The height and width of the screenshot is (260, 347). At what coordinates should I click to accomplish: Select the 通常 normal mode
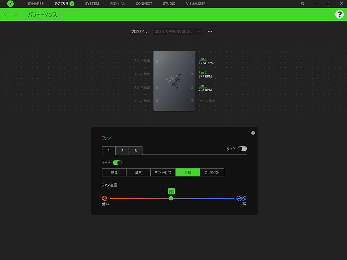(x=138, y=172)
